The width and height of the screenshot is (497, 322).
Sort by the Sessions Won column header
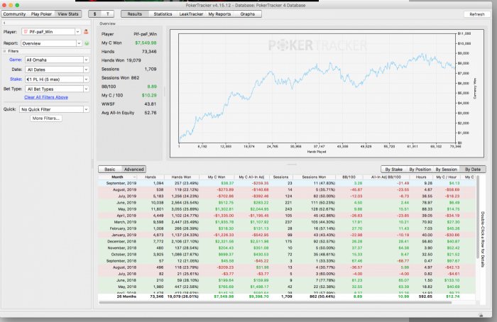tap(314, 177)
